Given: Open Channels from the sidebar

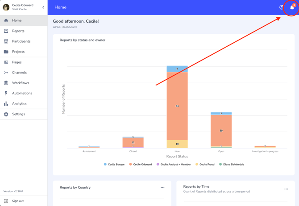Looking at the screenshot, I should [19, 73].
